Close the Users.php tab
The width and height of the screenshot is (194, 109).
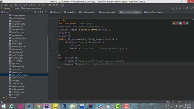pyautogui.click(x=76, y=12)
